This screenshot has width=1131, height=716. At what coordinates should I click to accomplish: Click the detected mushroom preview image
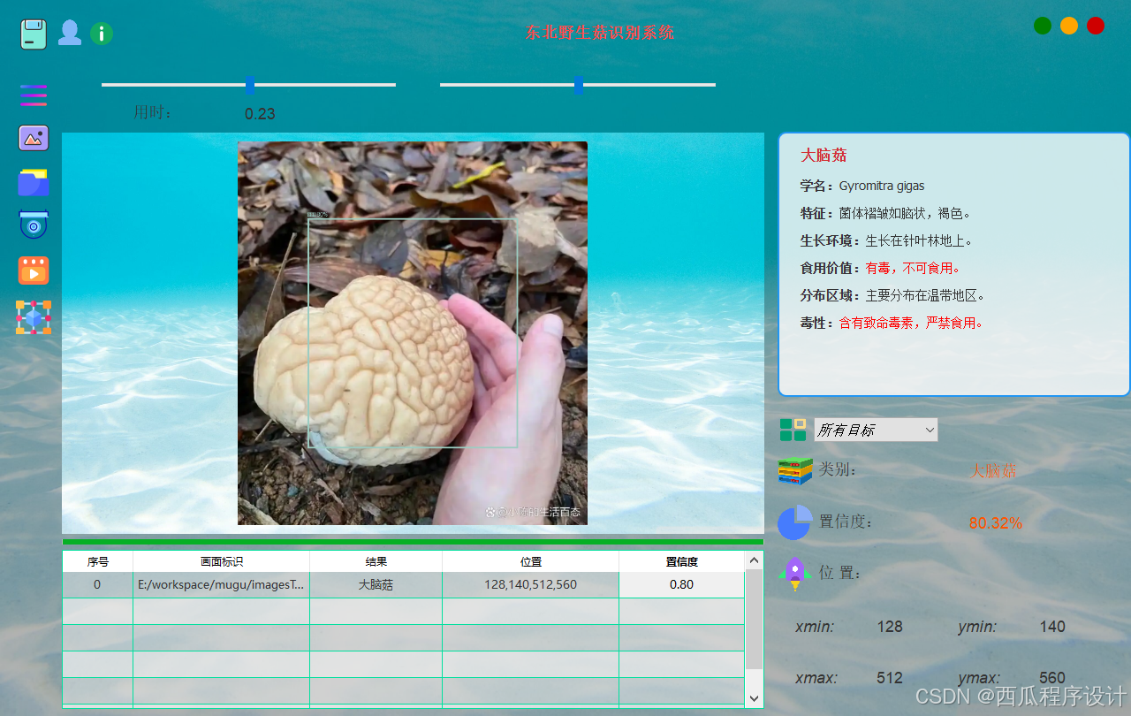[x=413, y=333]
